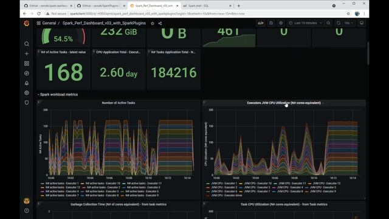This screenshot has width=389, height=219.
Task: Toggle JVM CPU - Executor 12 series
Action: pyautogui.click(x=326, y=183)
